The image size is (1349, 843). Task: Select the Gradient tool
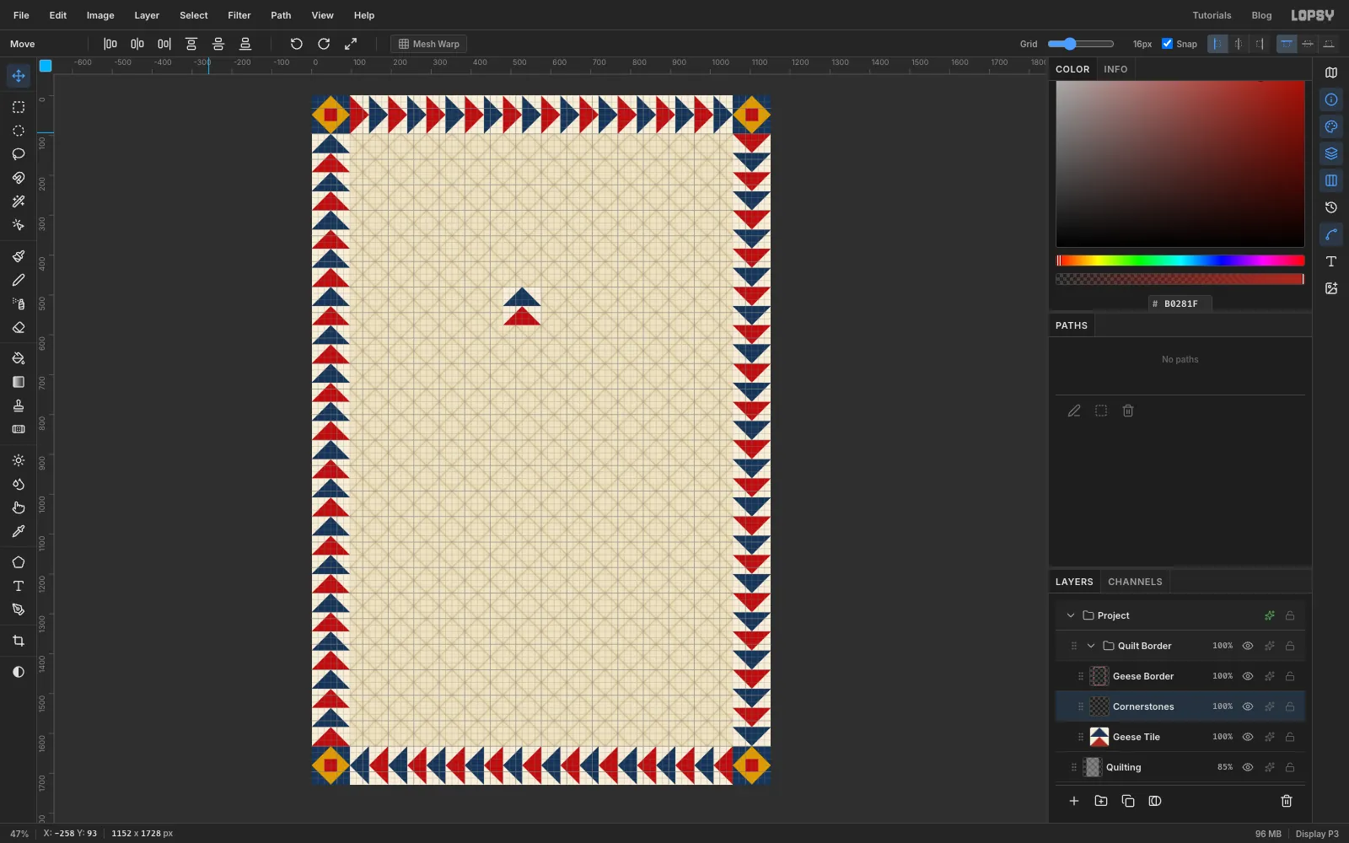tap(19, 382)
